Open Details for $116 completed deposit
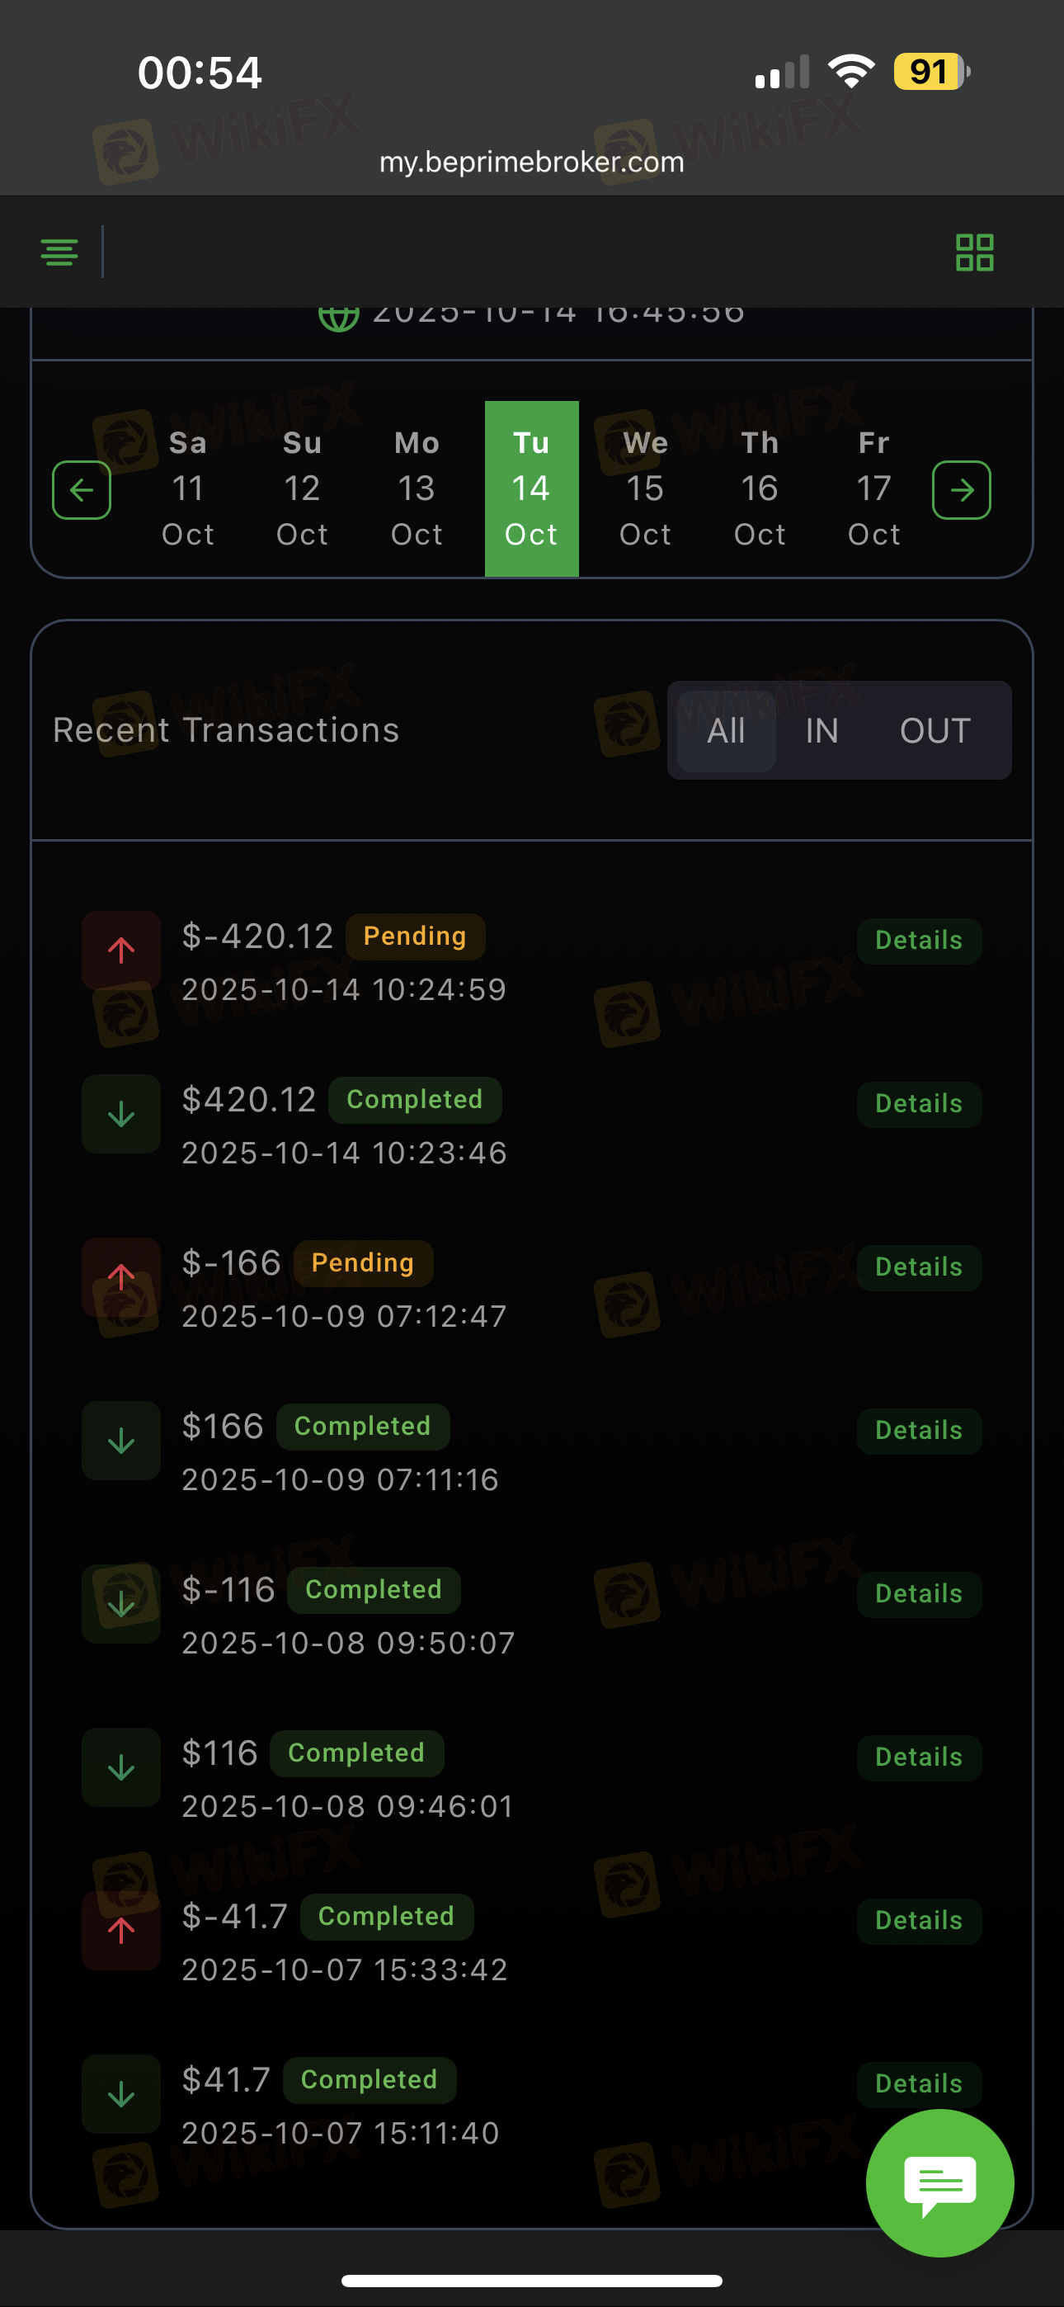This screenshot has width=1064, height=2307. point(918,1757)
